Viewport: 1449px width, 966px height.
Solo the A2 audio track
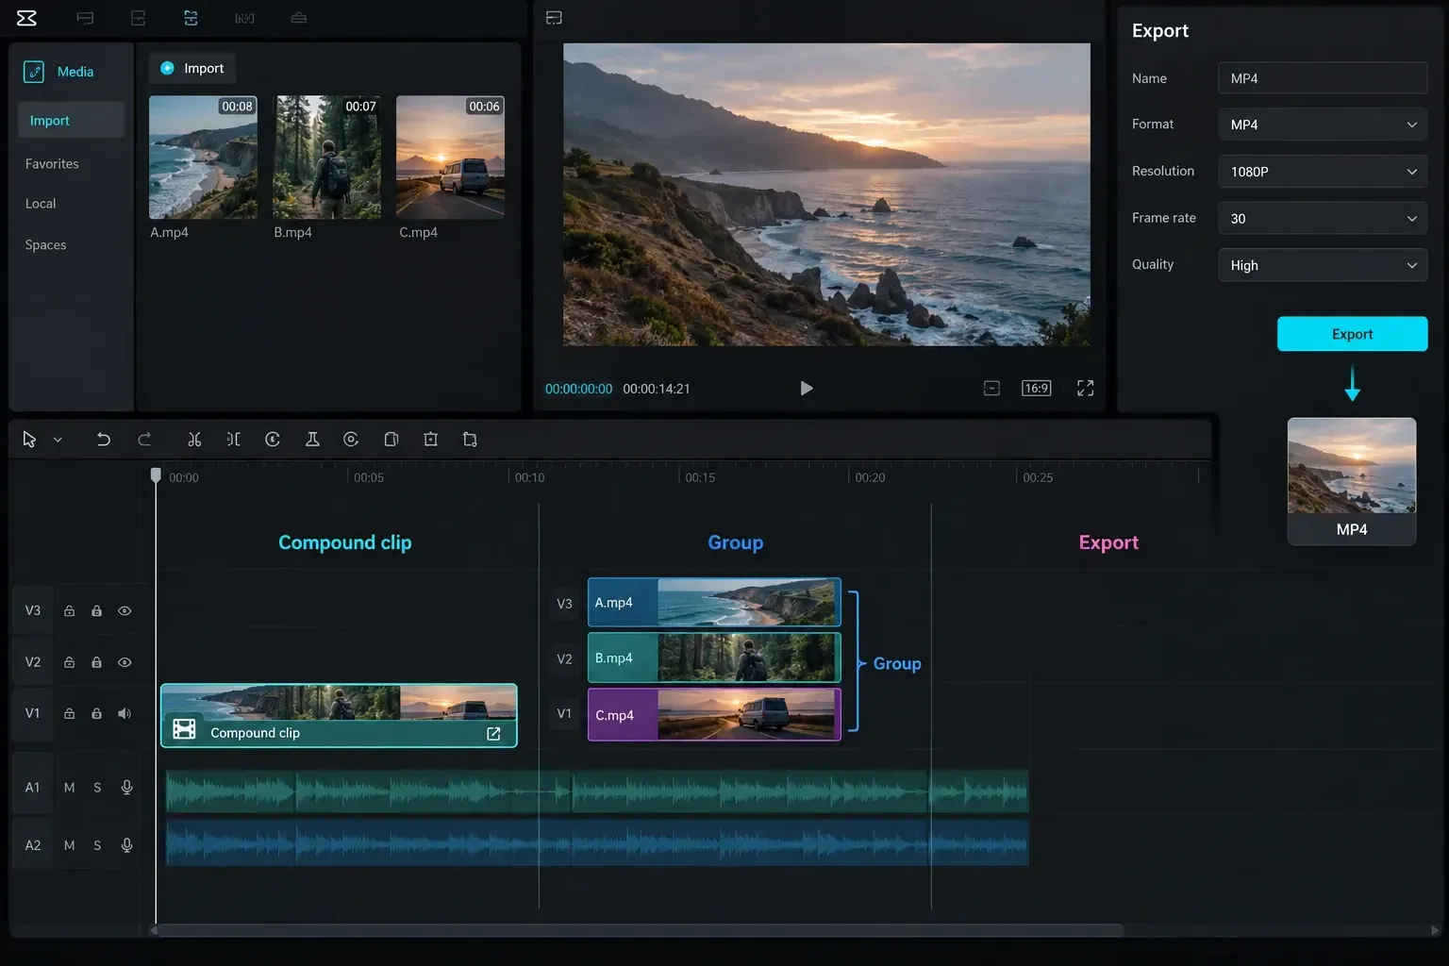pos(97,845)
